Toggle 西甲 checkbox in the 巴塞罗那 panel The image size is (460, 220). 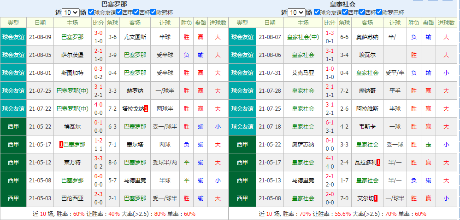click(x=119, y=12)
